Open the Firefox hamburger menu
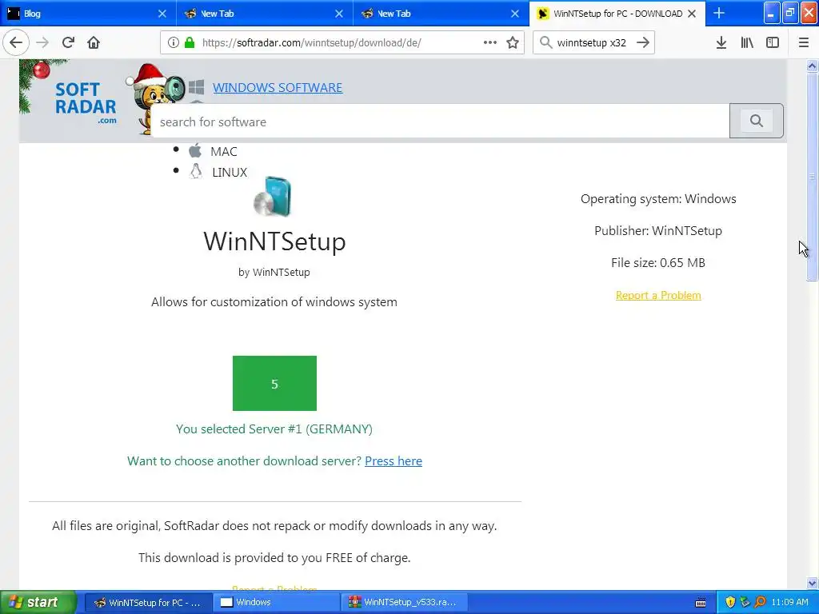Screen dimensions: 819x614 (803, 42)
